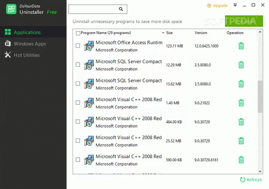Check the 13.62 MB SQL Server Compact checkbox

click(78, 84)
